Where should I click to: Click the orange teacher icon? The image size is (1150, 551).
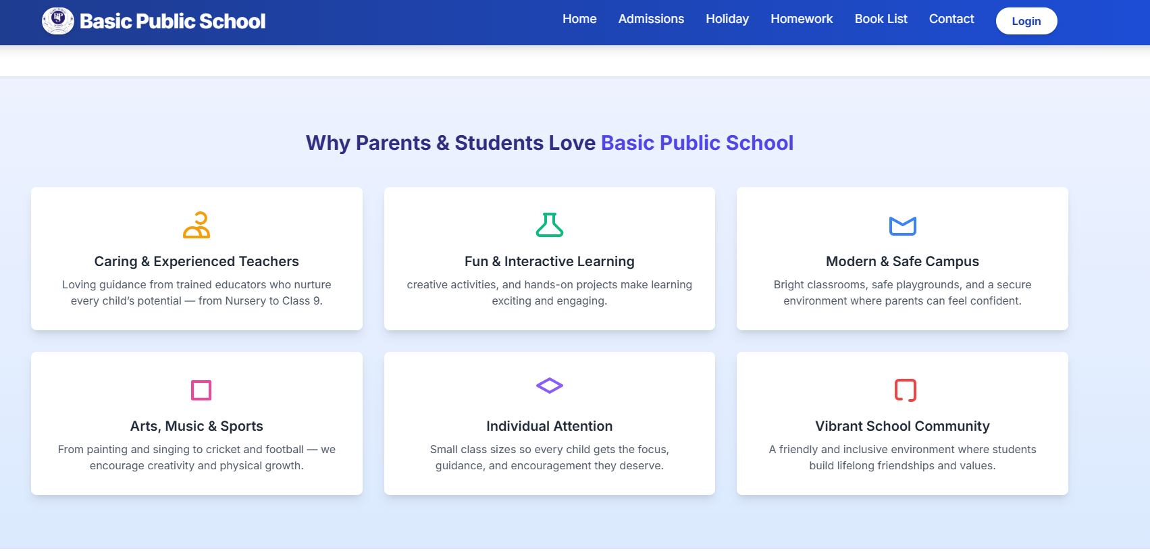(197, 226)
